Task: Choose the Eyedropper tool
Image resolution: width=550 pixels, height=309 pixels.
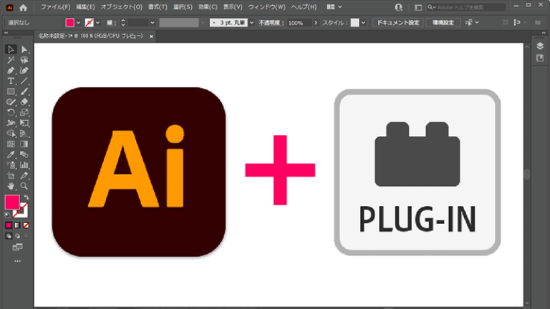Action: 11,154
